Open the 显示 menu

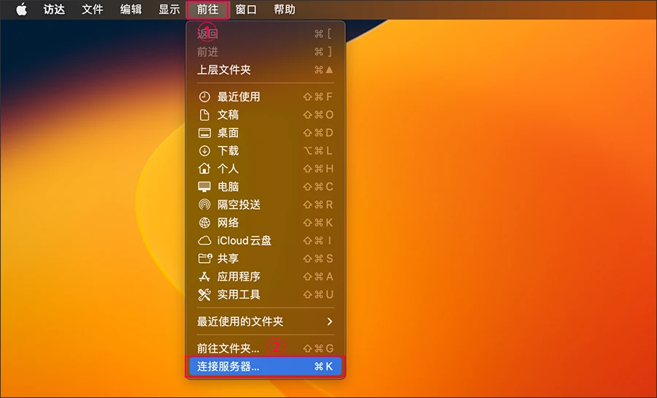click(169, 9)
